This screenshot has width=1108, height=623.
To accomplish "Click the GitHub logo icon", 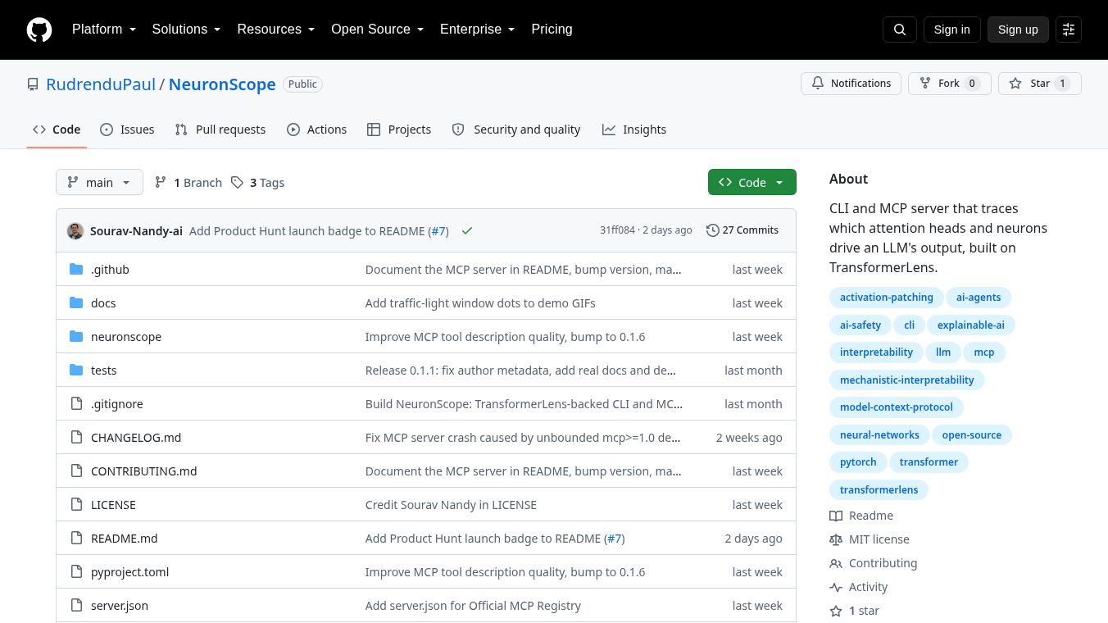I will [39, 30].
